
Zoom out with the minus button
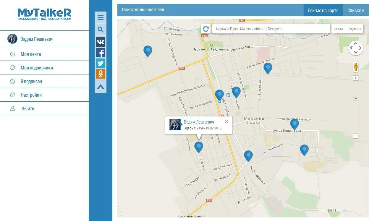tap(356, 136)
